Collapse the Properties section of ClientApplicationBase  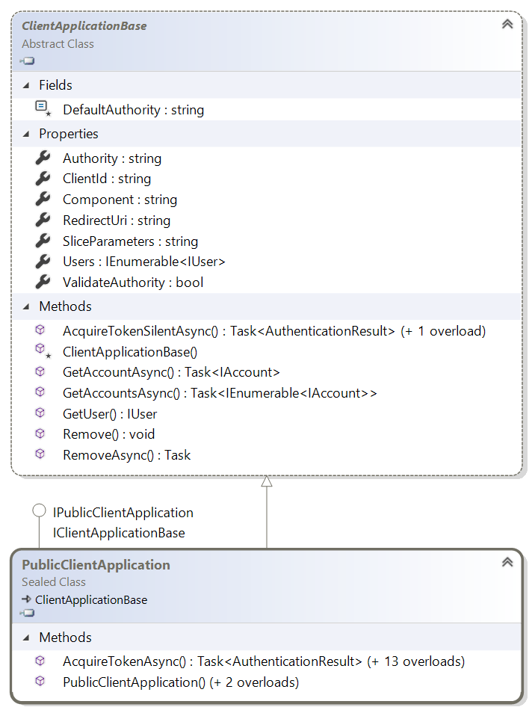pyautogui.click(x=26, y=134)
